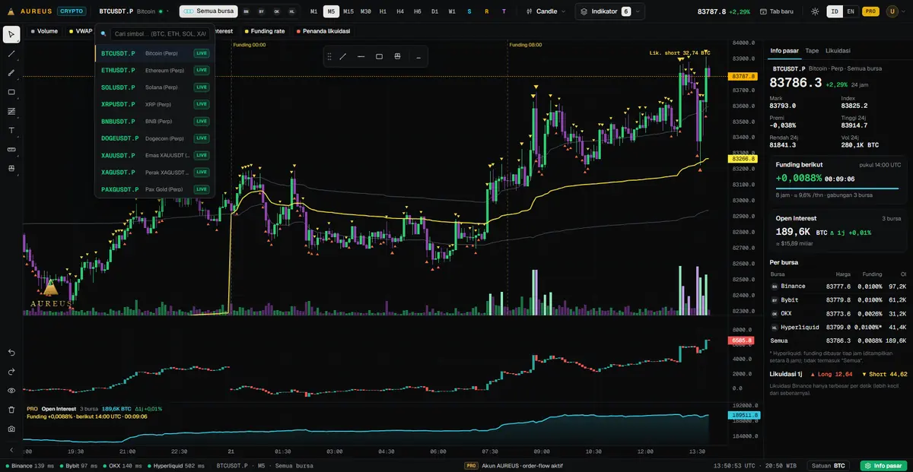Pick the position tool in floating toolbar
This screenshot has height=472, width=913.
tap(397, 56)
